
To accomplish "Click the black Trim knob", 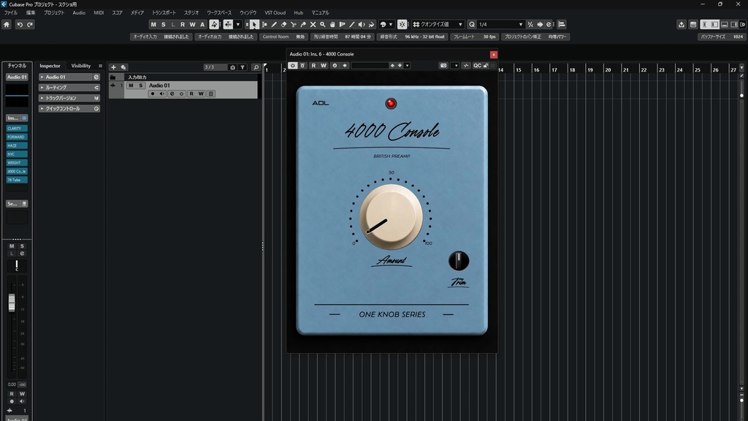I will pyautogui.click(x=459, y=261).
